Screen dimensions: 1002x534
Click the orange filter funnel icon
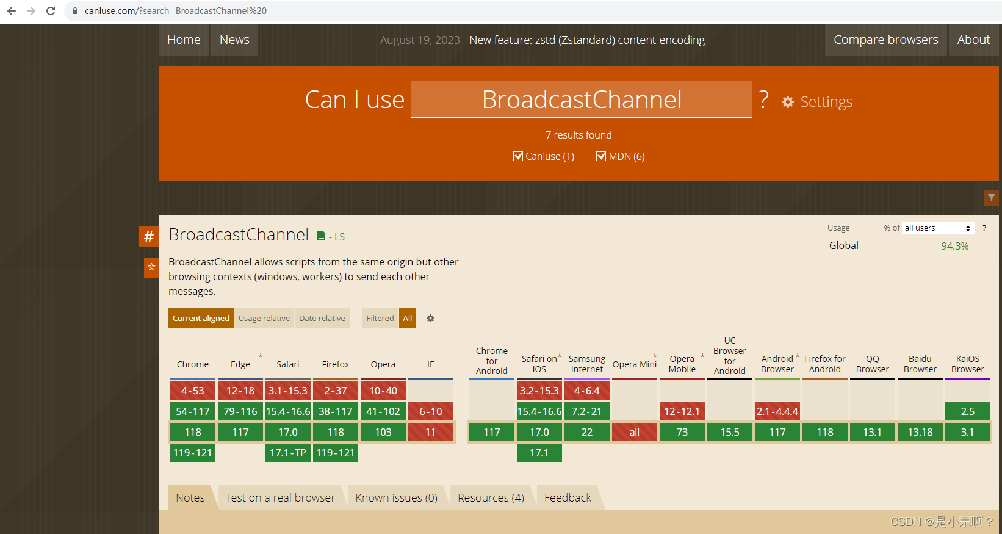pyautogui.click(x=992, y=198)
